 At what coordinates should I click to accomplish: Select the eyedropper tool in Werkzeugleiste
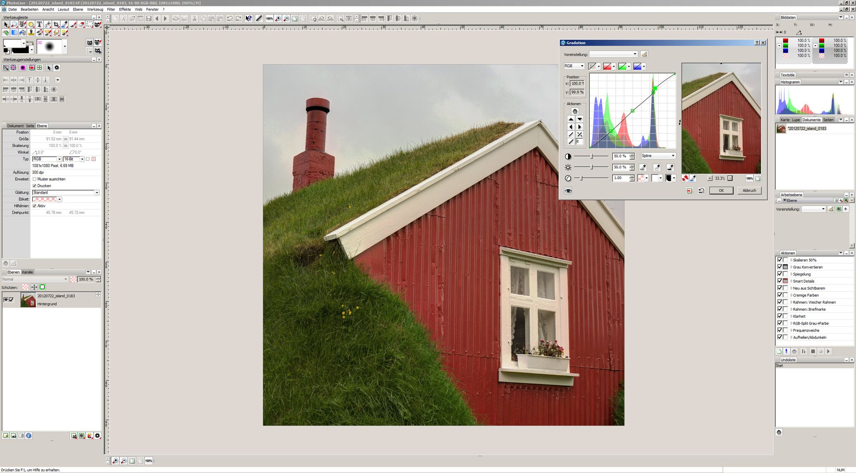[64, 24]
